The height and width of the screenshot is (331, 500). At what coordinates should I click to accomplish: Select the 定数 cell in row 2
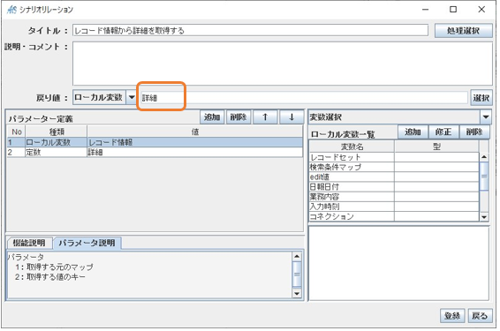click(57, 153)
